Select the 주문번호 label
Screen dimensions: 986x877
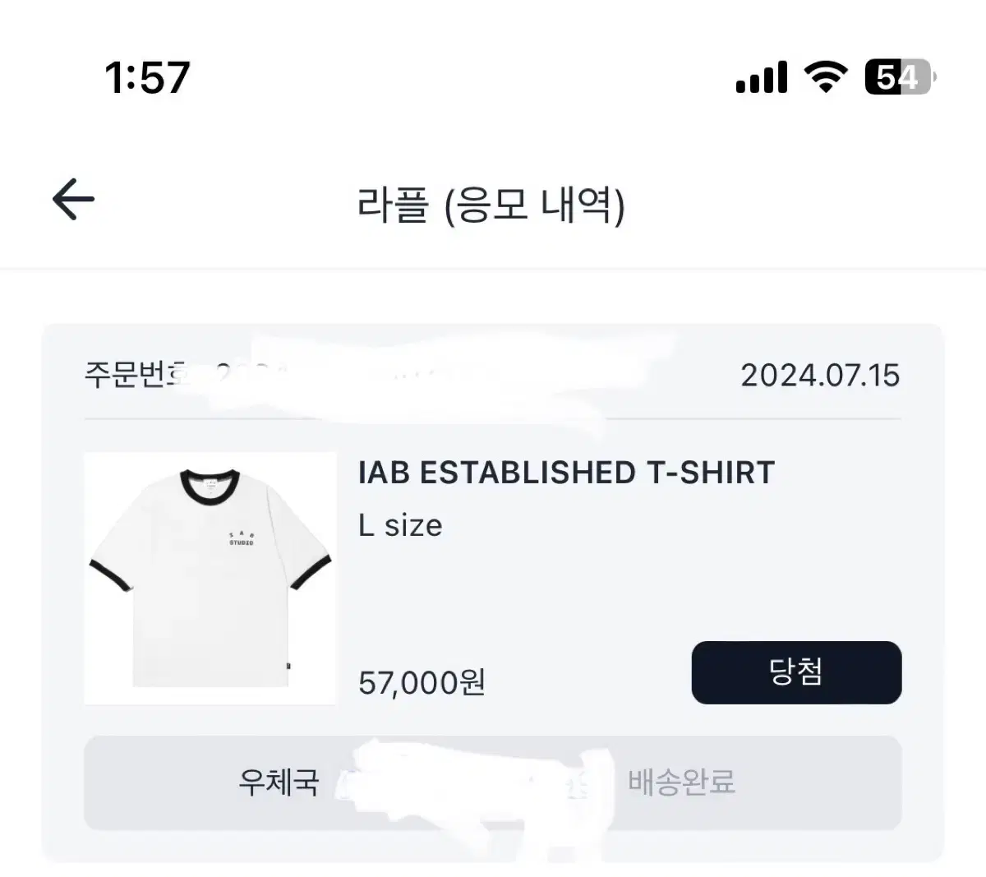click(x=136, y=375)
